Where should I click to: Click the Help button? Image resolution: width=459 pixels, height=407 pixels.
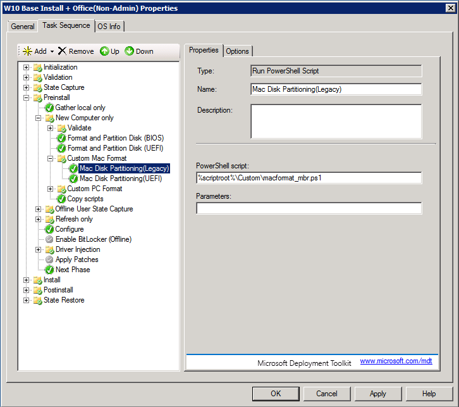tap(429, 394)
